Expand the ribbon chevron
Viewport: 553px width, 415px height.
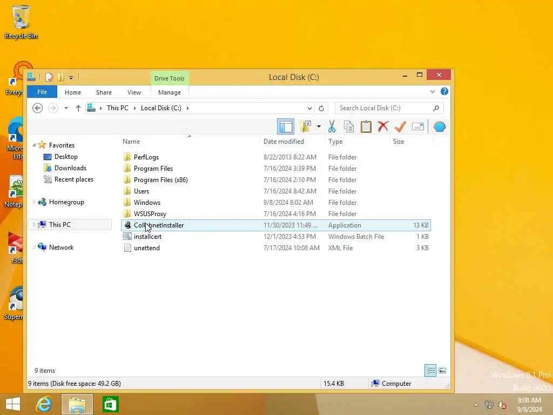433,92
